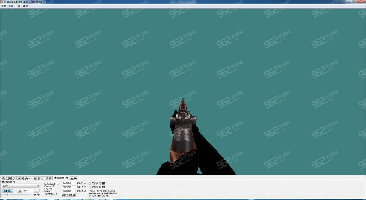Switch to the 贴图(s) textures tab
The image size is (366, 200).
pyautogui.click(x=39, y=178)
